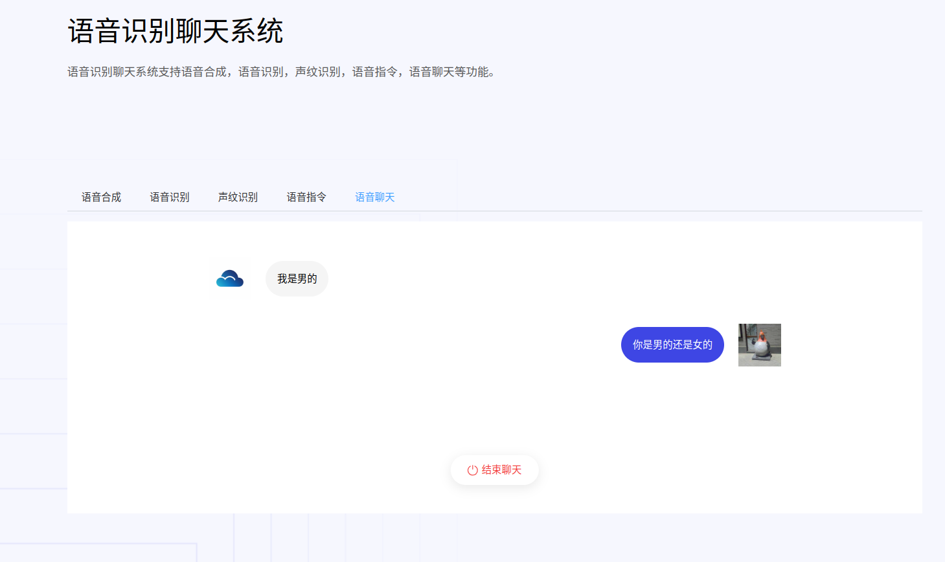This screenshot has width=945, height=562.
Task: Select the 声纹识别 tab
Action: [238, 197]
